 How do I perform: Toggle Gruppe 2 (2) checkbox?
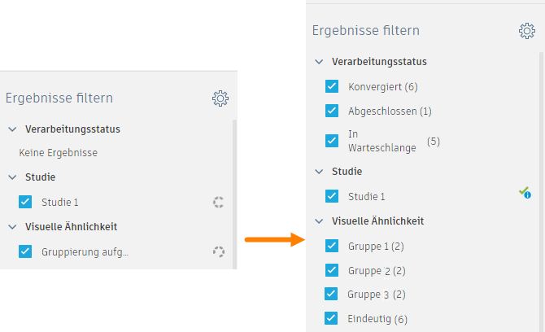pyautogui.click(x=332, y=270)
